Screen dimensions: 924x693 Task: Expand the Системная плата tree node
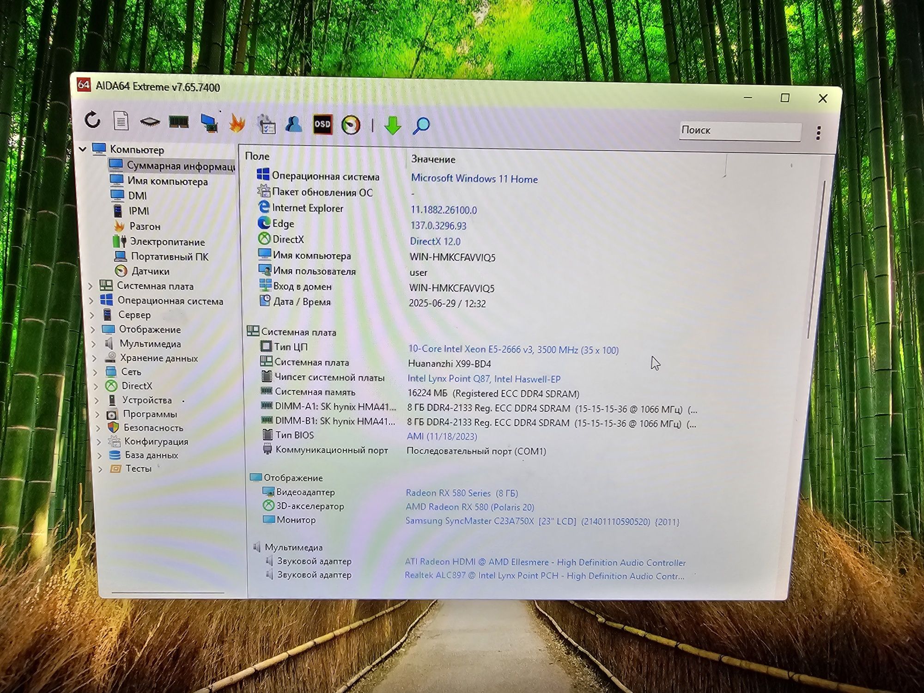(91, 286)
